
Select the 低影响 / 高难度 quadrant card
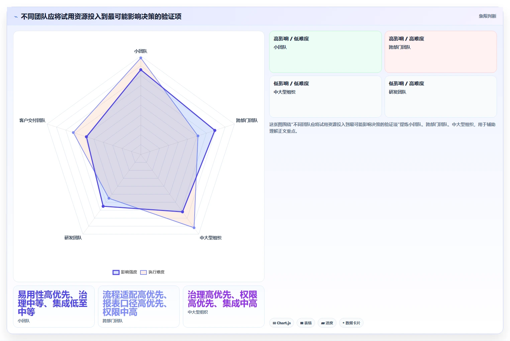tap(440, 97)
